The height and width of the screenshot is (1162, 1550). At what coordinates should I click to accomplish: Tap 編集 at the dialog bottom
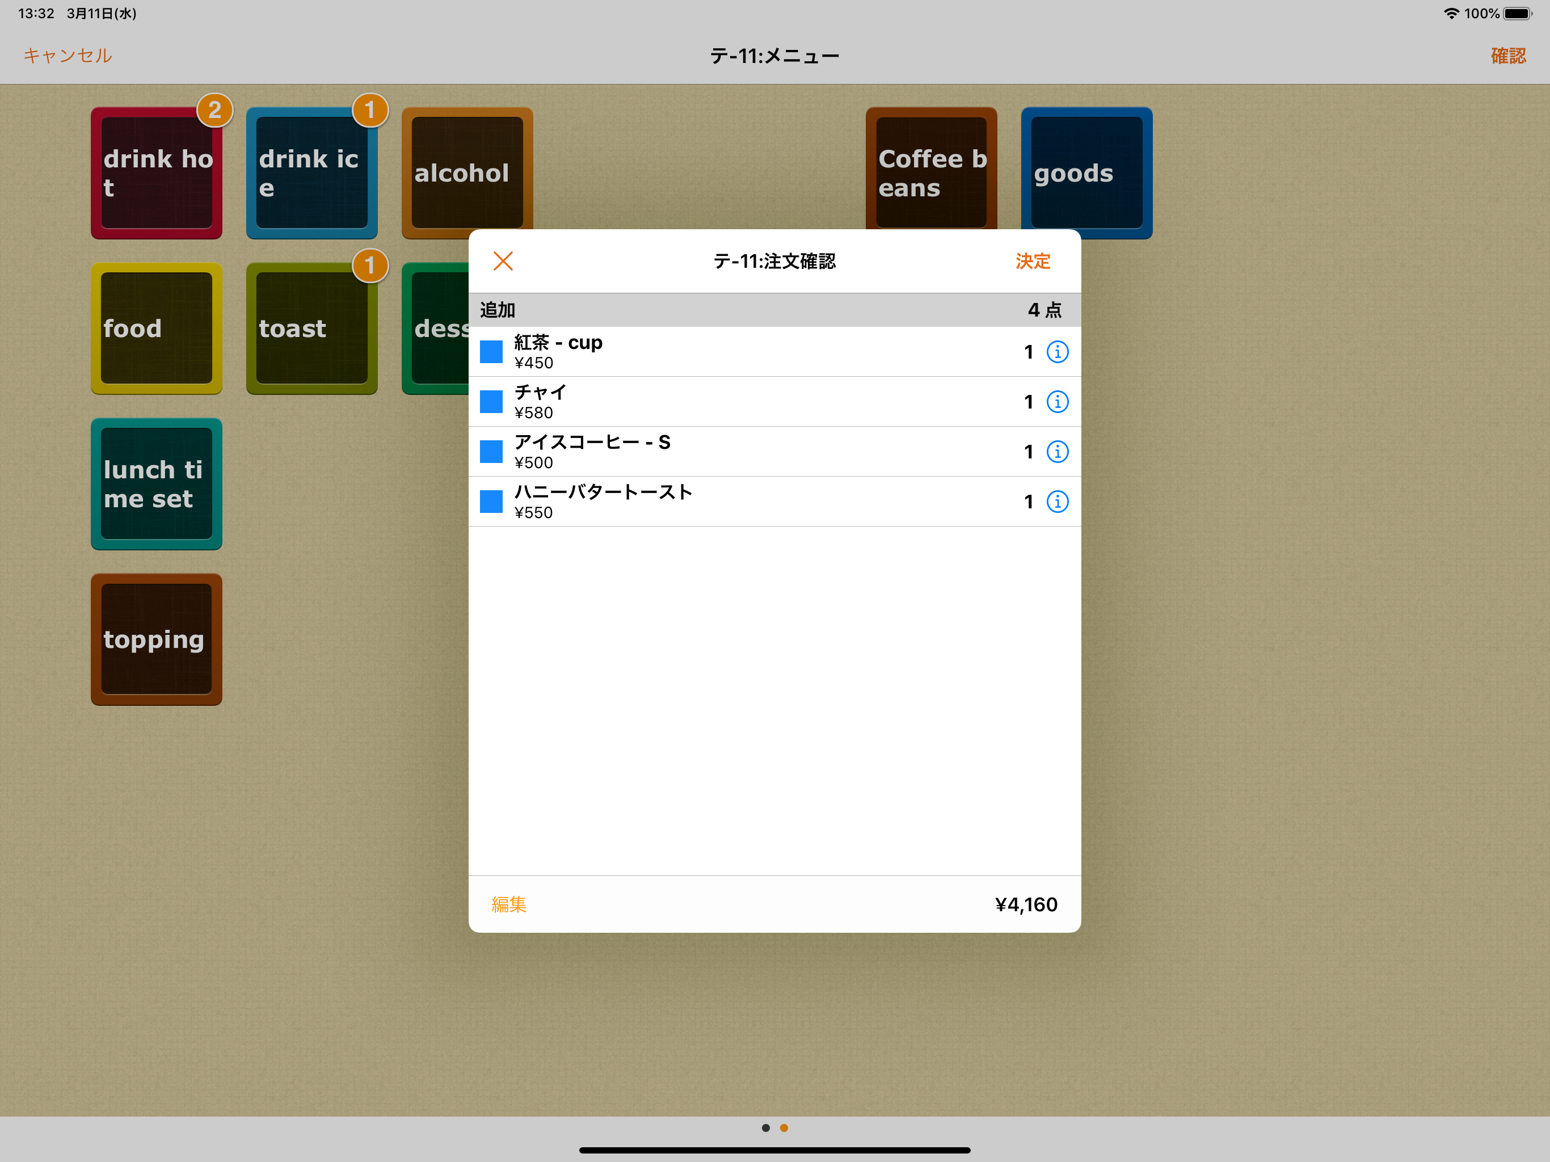[509, 904]
